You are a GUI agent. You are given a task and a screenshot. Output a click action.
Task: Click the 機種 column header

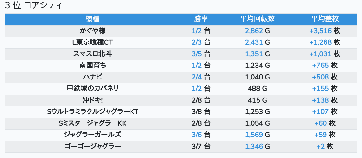click(x=92, y=19)
